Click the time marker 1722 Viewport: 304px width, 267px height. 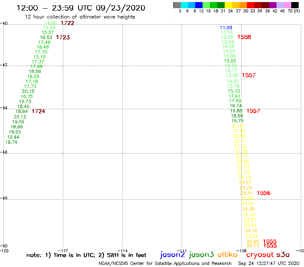point(67,23)
